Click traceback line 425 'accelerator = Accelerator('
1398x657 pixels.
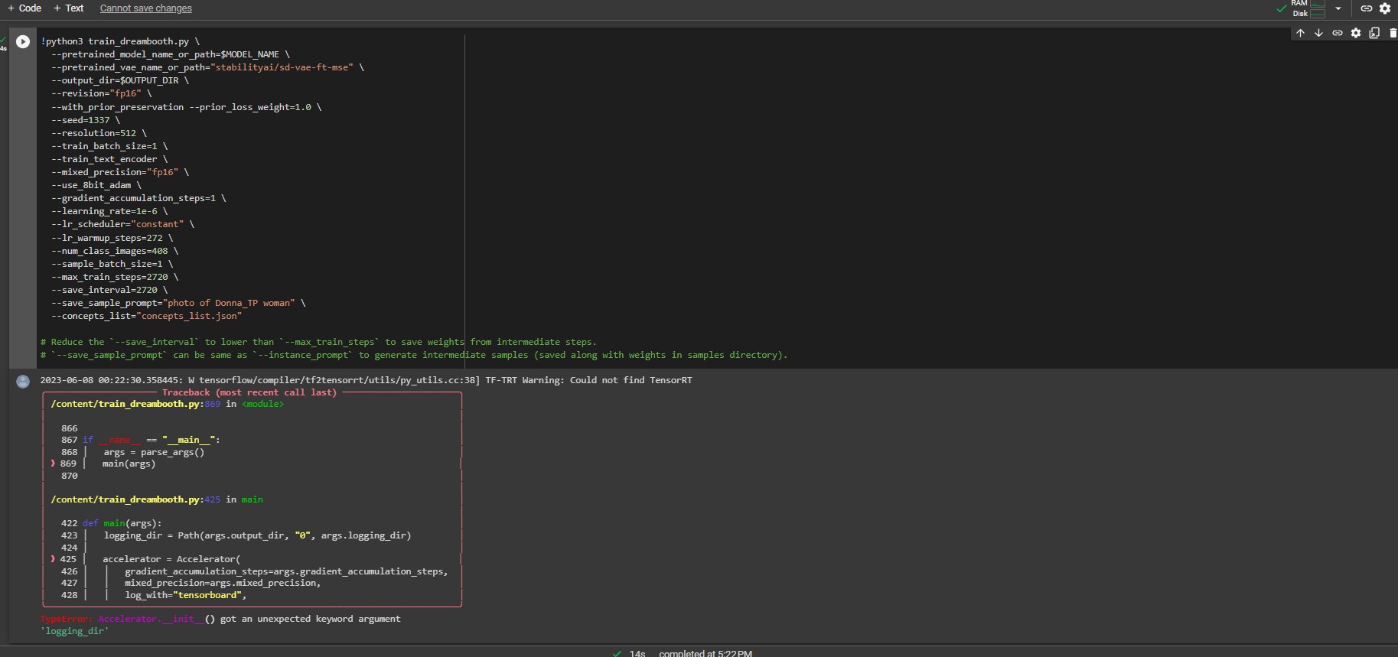[171, 559]
